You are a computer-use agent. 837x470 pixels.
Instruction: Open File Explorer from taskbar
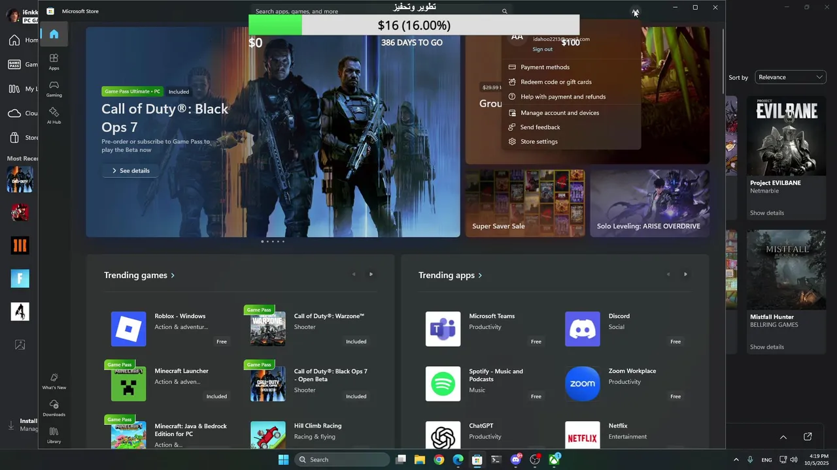coord(420,460)
